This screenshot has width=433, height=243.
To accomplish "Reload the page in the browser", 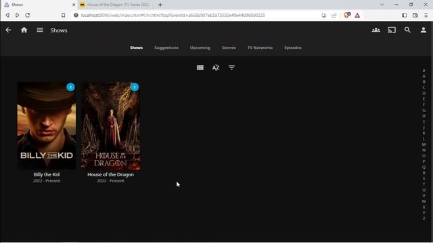I will [28, 15].
